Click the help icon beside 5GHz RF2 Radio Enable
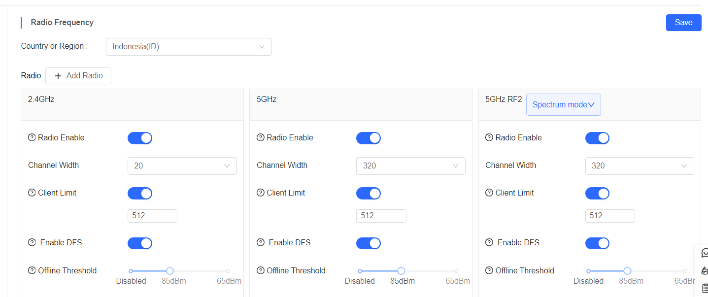The width and height of the screenshot is (708, 297). click(x=489, y=137)
